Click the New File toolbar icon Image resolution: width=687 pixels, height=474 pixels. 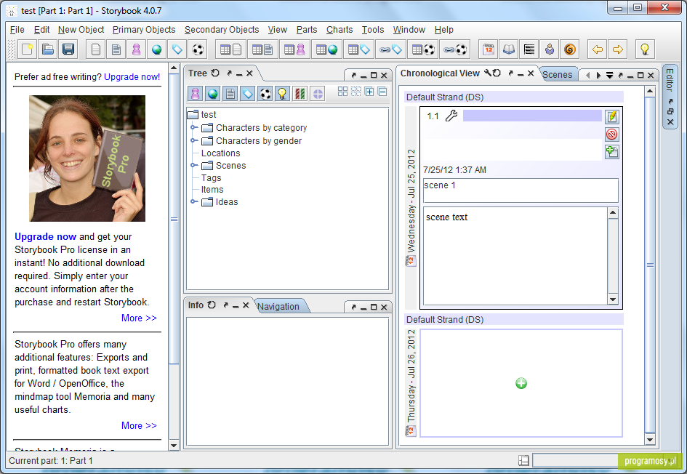(x=28, y=49)
